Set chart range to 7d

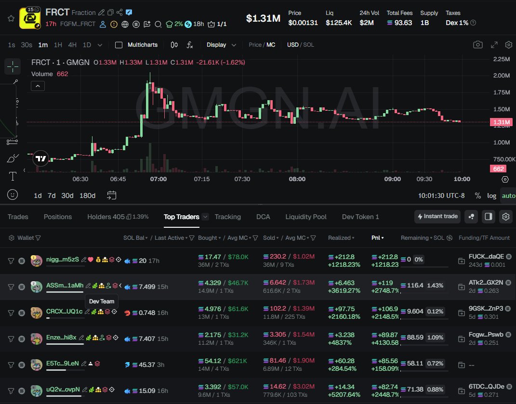point(52,196)
